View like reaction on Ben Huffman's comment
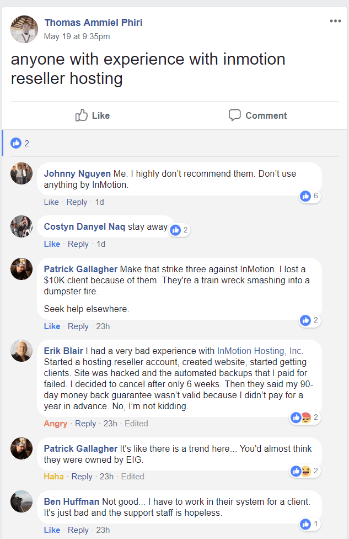 pos(309,524)
